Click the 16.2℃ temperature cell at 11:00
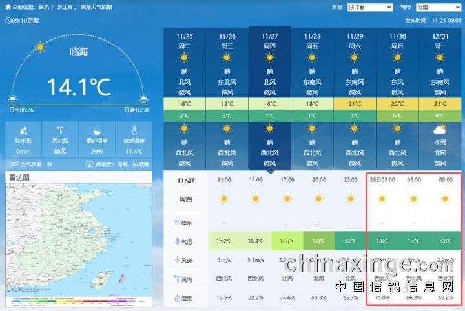 click(224, 241)
